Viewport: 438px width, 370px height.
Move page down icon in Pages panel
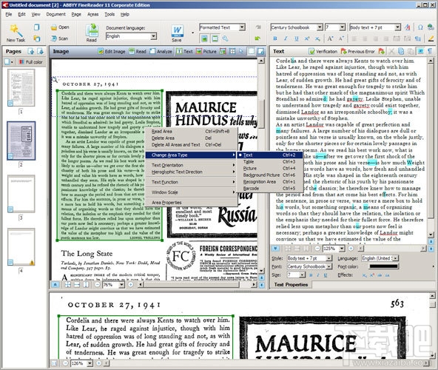(41, 51)
